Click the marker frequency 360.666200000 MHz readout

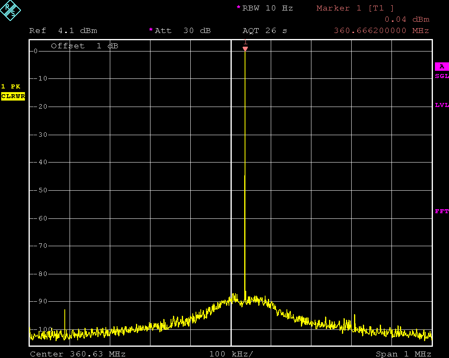381,30
